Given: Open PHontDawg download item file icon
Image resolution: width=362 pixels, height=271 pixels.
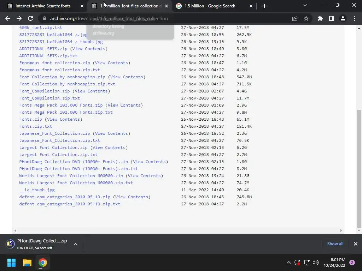Looking at the screenshot, I should [x=10, y=243].
